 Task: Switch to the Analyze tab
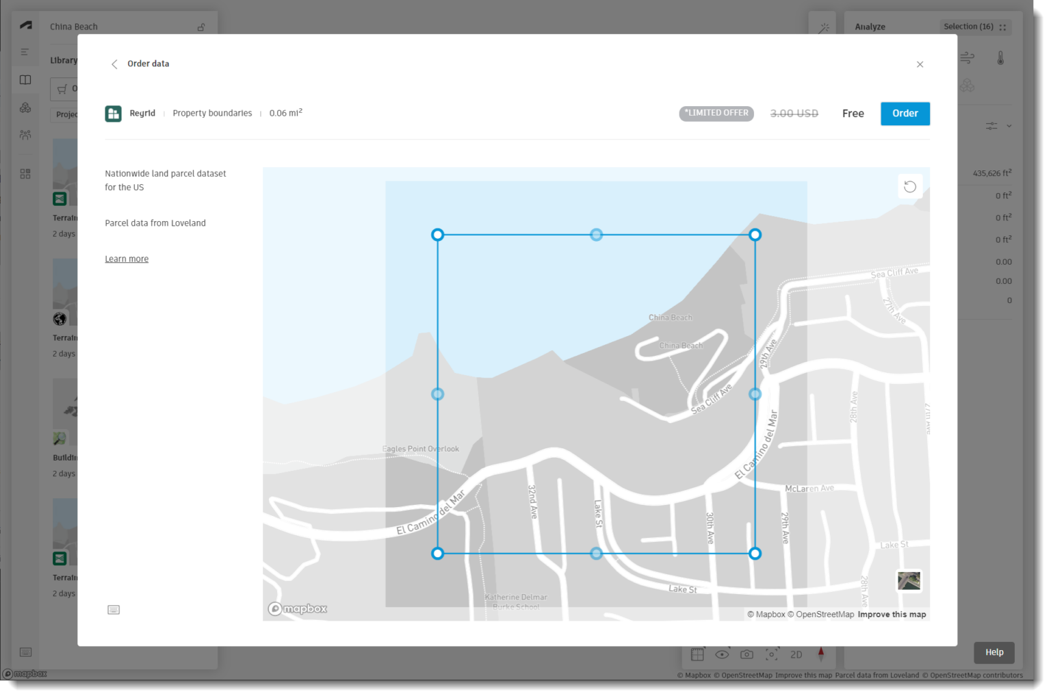point(870,27)
